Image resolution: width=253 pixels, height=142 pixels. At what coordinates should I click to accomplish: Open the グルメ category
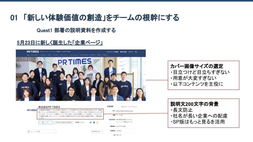click(99, 55)
